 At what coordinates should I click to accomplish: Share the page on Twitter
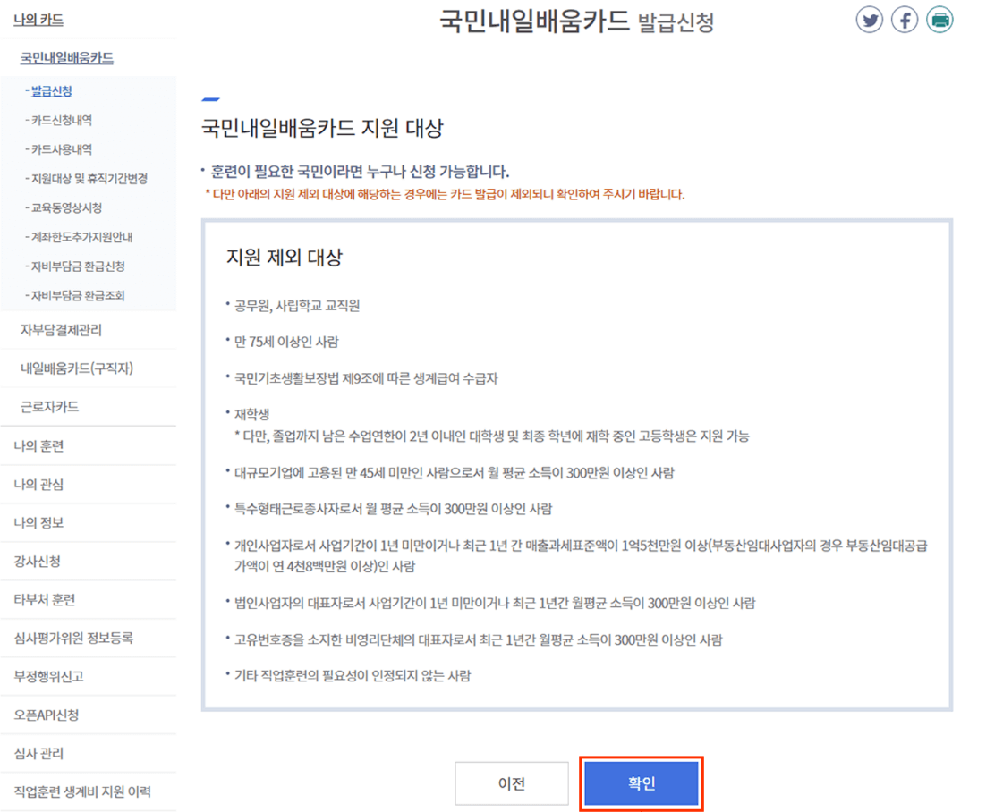coord(869,19)
